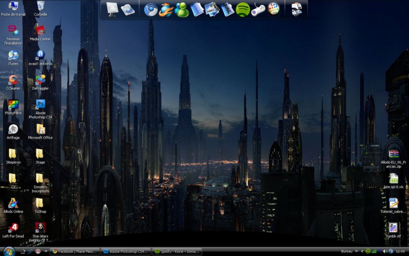
Task: Open the Adobe Photoshop CS4 desktop shortcut
Action: click(x=40, y=109)
